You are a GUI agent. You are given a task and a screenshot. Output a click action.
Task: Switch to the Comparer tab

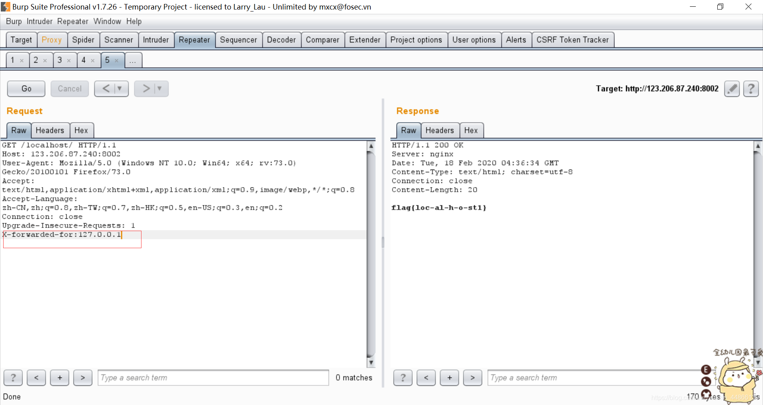pos(323,40)
